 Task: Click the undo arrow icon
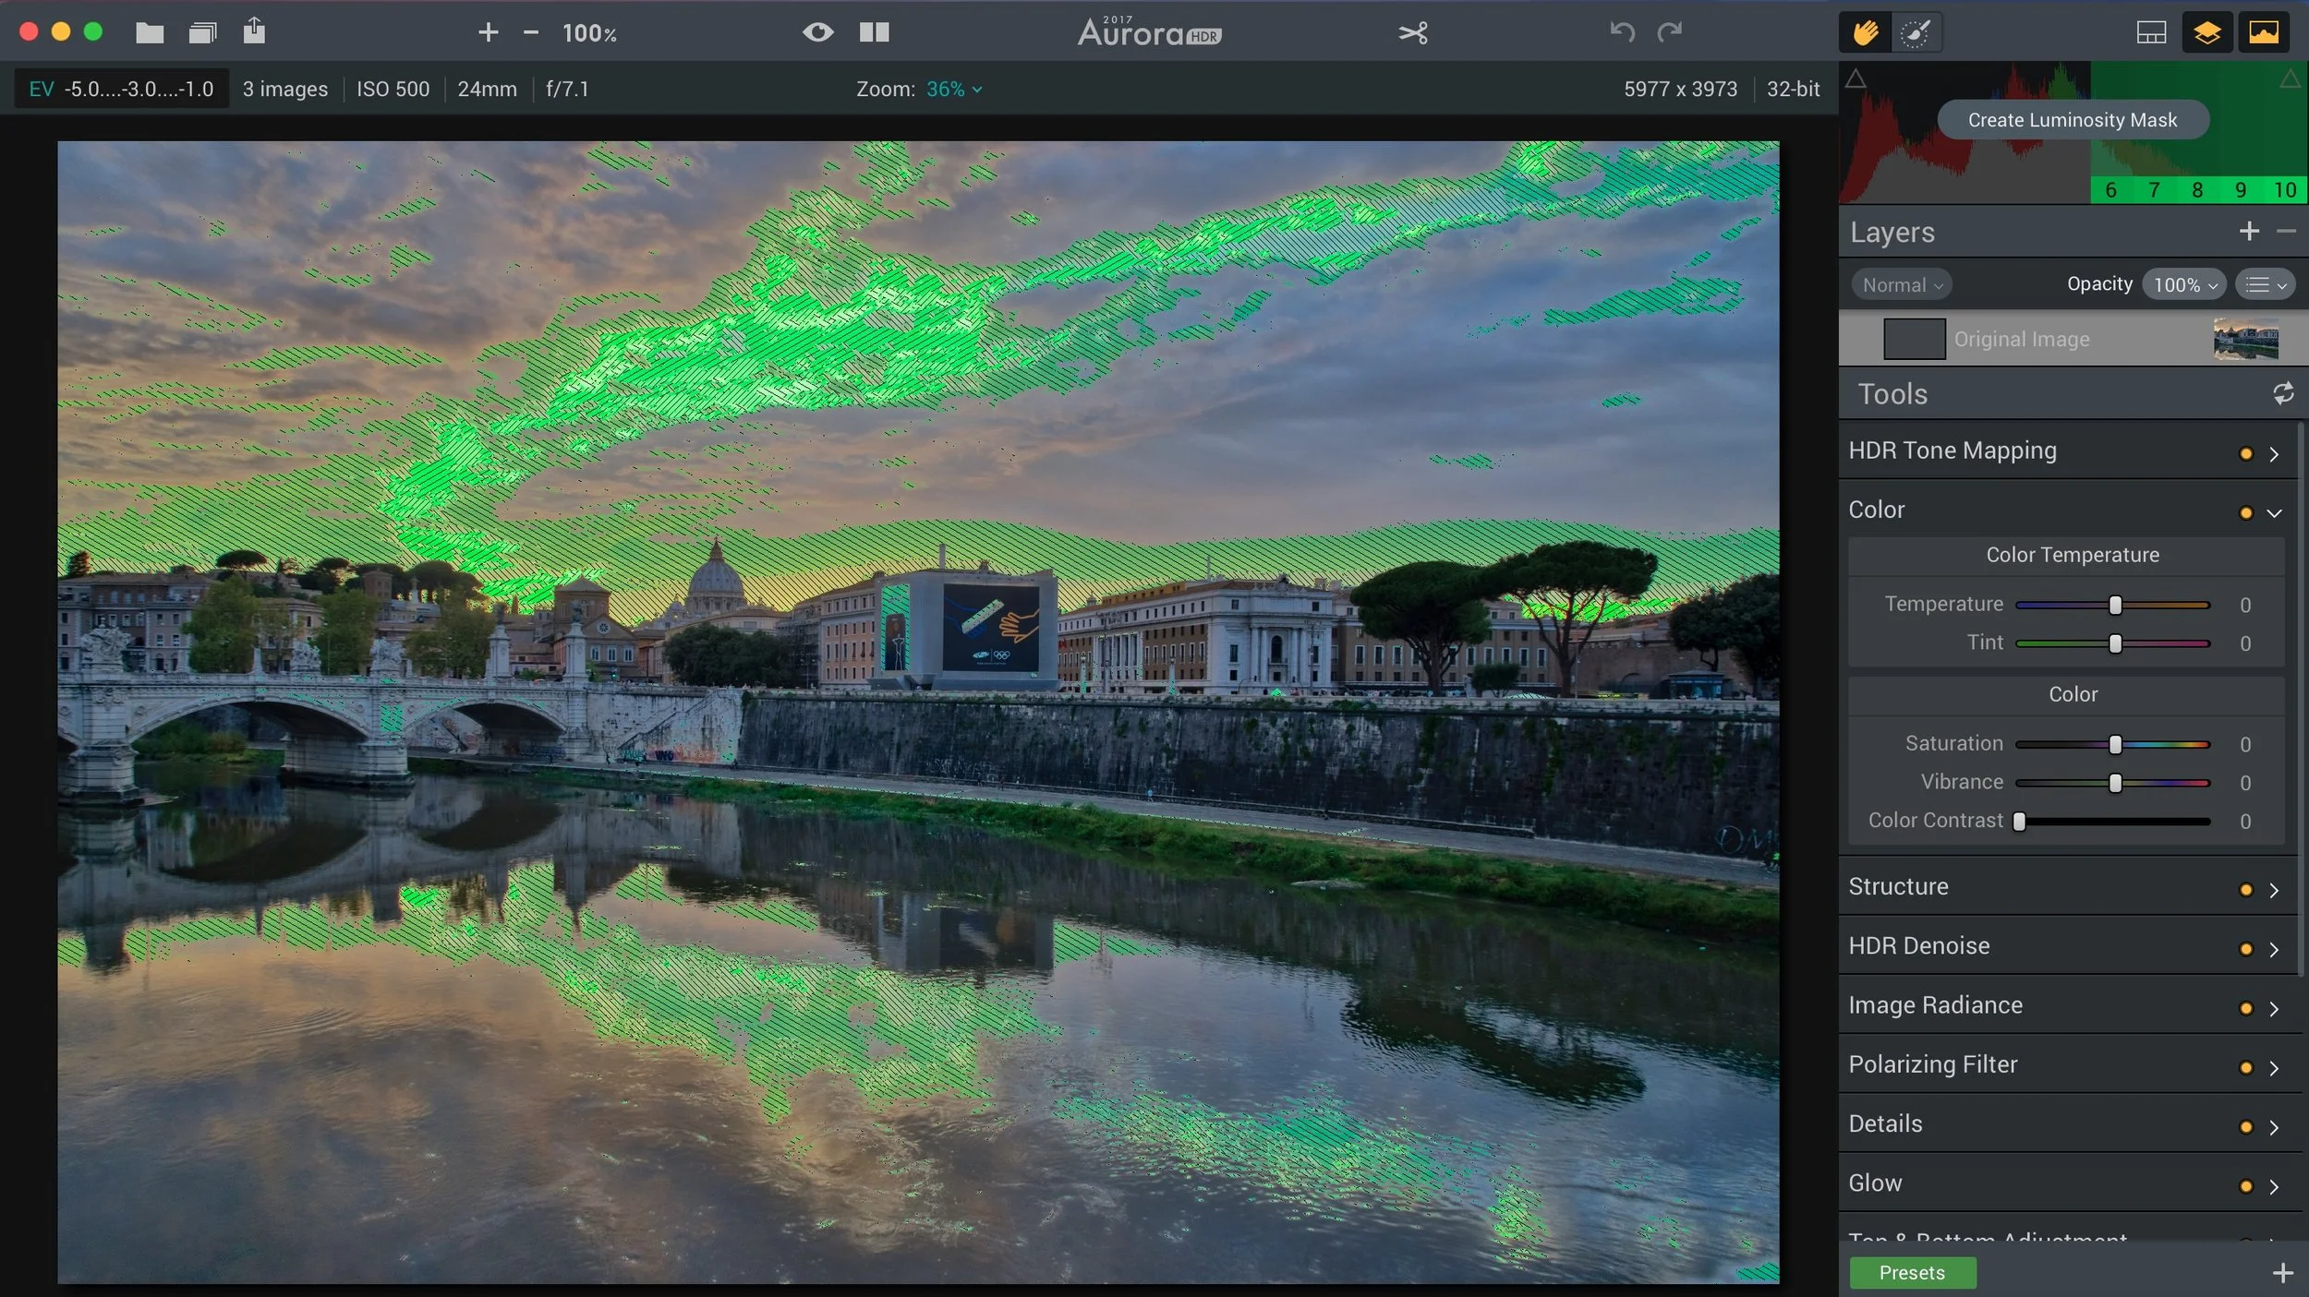pyautogui.click(x=1622, y=32)
